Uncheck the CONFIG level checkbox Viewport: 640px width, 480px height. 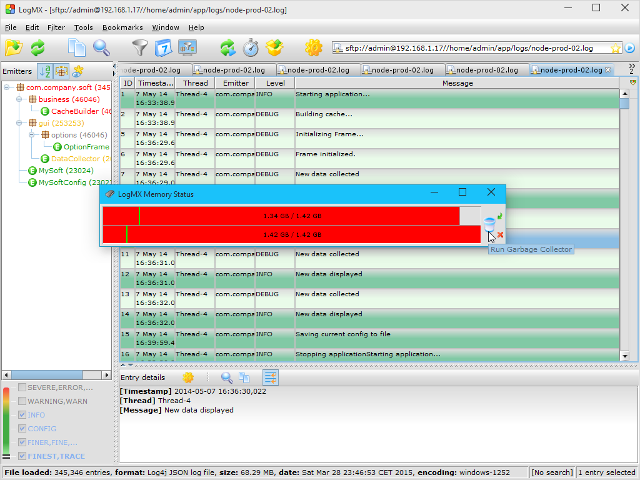(x=22, y=429)
